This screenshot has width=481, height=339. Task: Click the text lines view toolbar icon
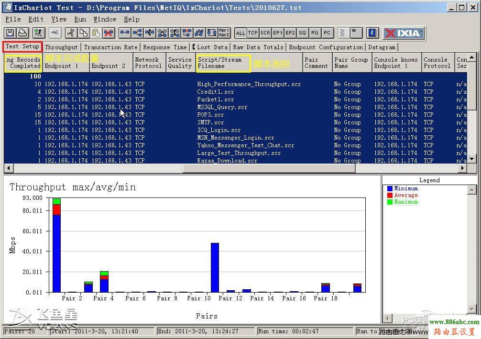[x=356, y=33]
